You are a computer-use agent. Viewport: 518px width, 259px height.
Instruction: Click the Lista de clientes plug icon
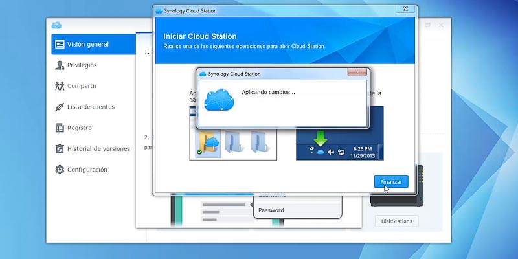pyautogui.click(x=60, y=107)
